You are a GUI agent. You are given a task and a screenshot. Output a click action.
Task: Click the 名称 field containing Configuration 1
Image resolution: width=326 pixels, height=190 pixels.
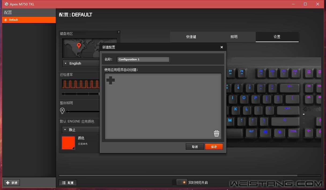pos(143,59)
